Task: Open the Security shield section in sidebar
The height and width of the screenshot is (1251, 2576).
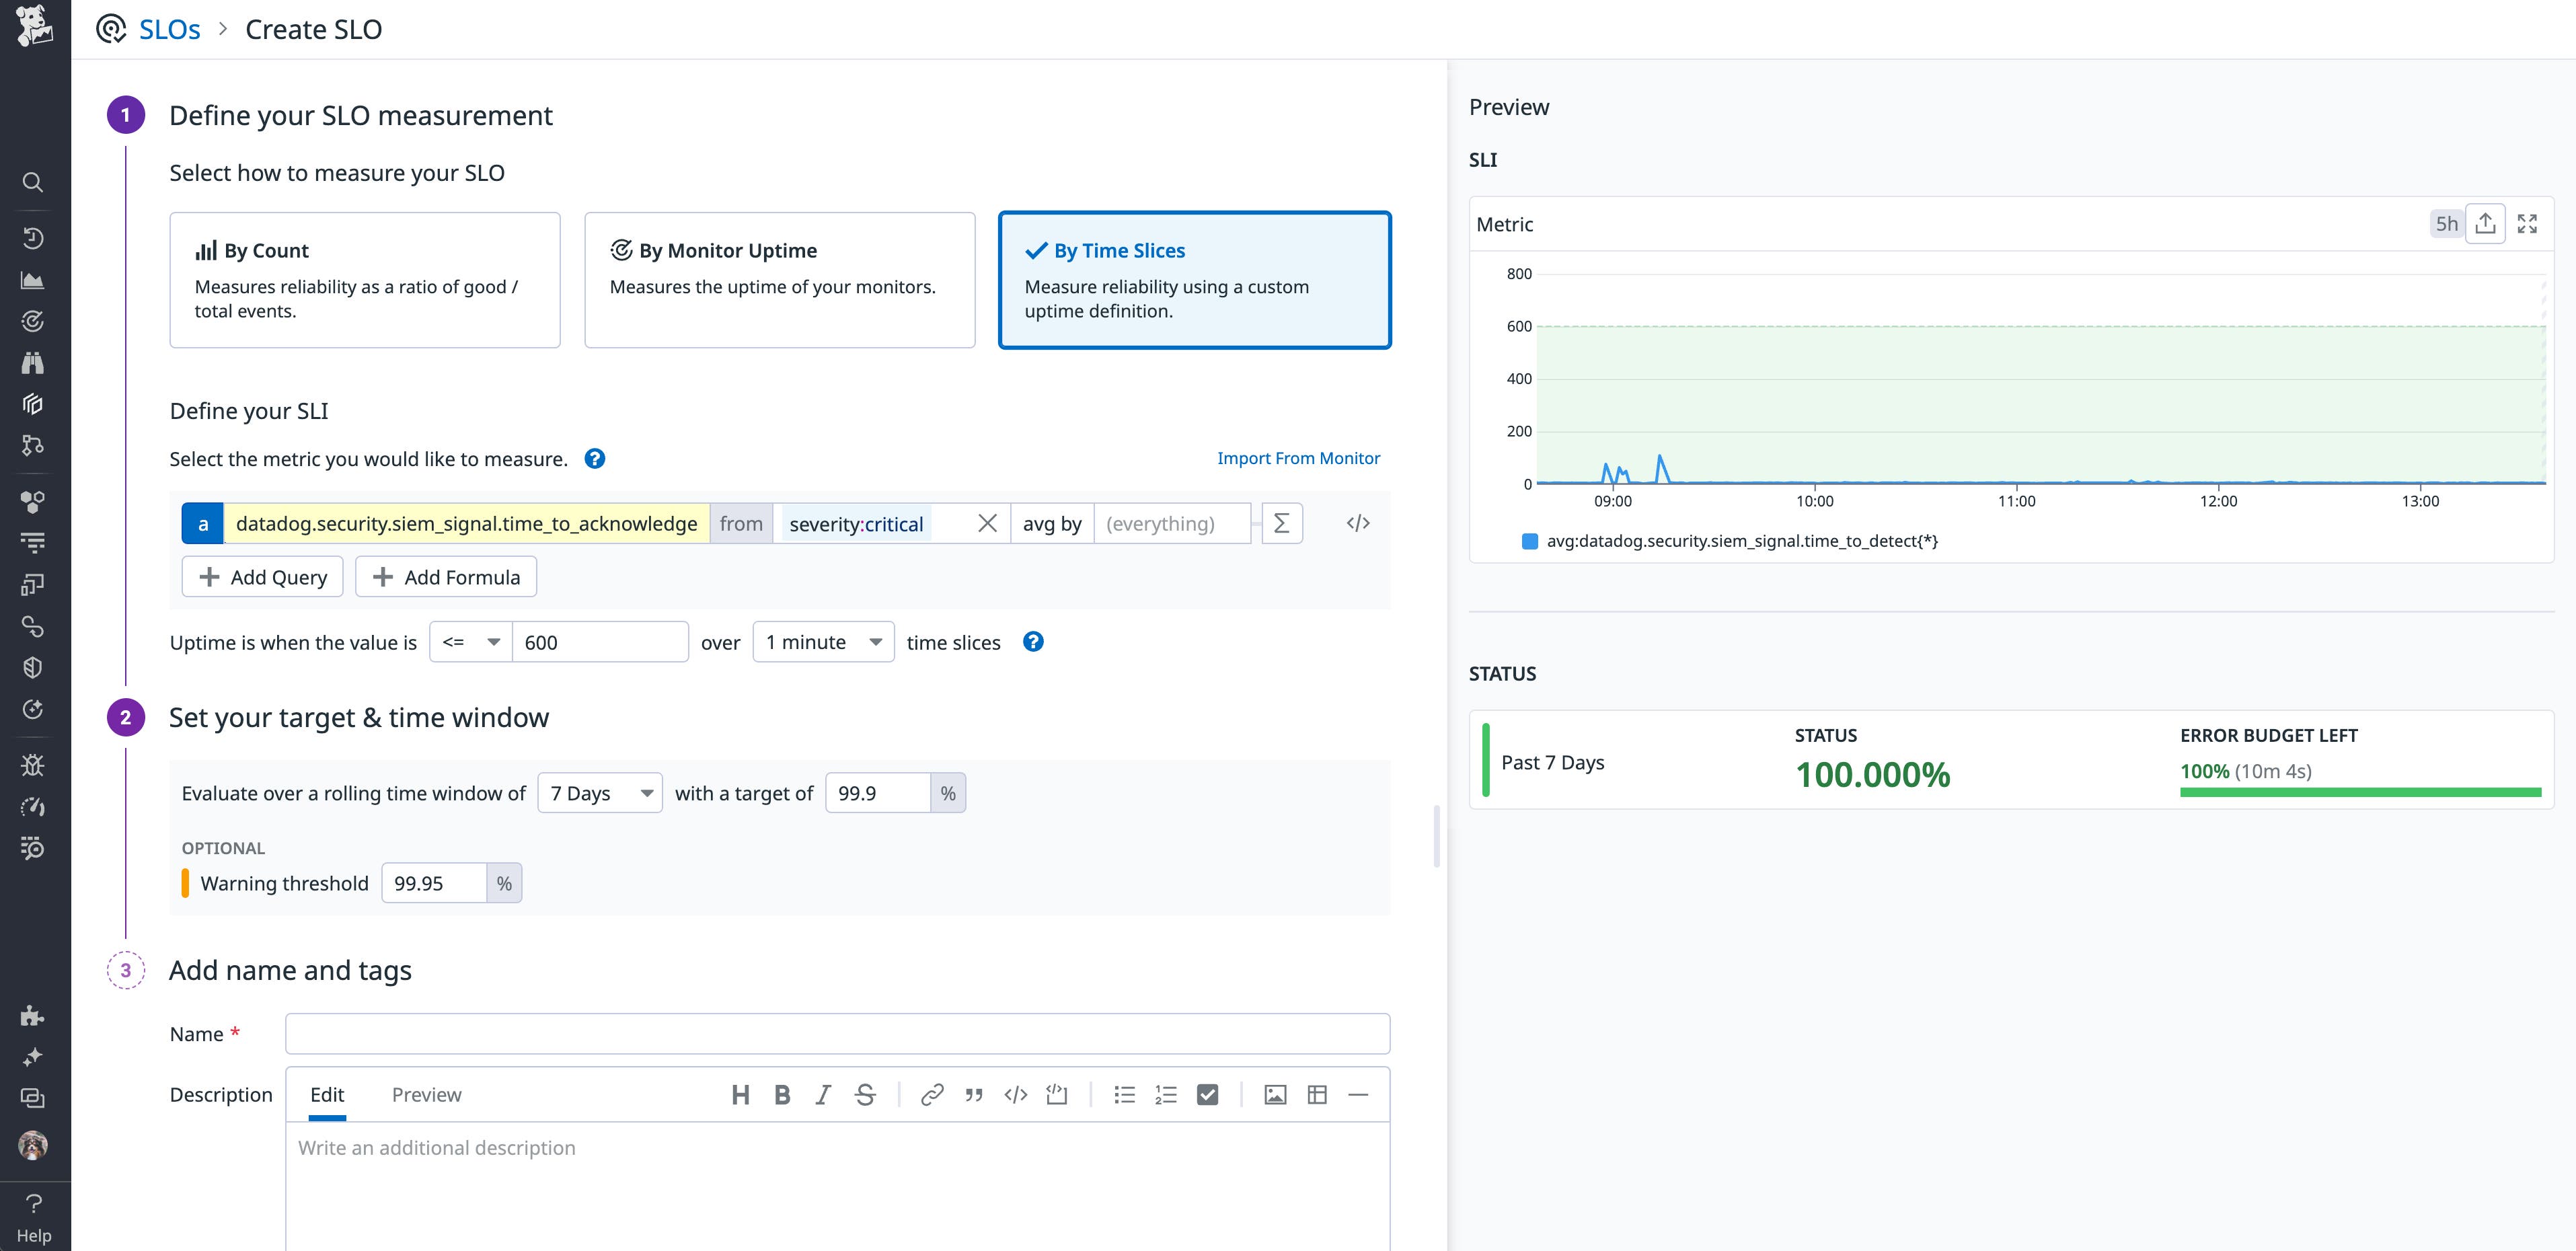Action: 33,668
